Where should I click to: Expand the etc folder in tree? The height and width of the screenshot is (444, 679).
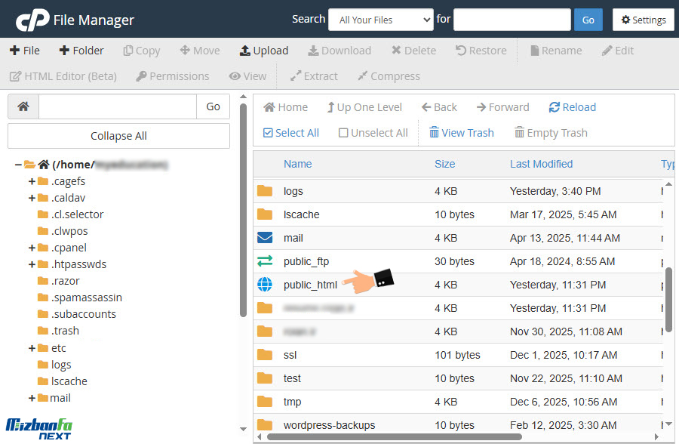click(32, 348)
